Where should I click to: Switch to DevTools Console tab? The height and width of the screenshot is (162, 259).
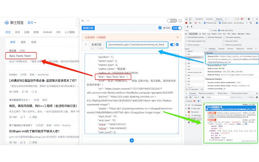(x=209, y=19)
